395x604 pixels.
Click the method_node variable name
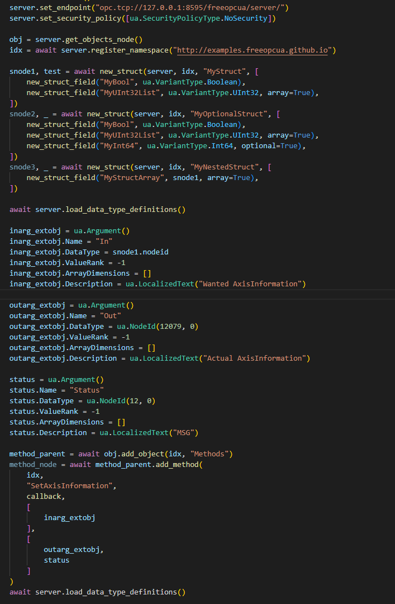[x=33, y=465]
